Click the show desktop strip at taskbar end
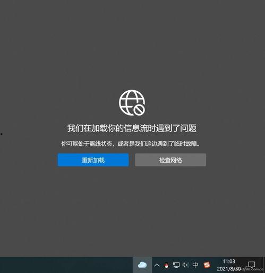The image size is (265, 273). 264,265
